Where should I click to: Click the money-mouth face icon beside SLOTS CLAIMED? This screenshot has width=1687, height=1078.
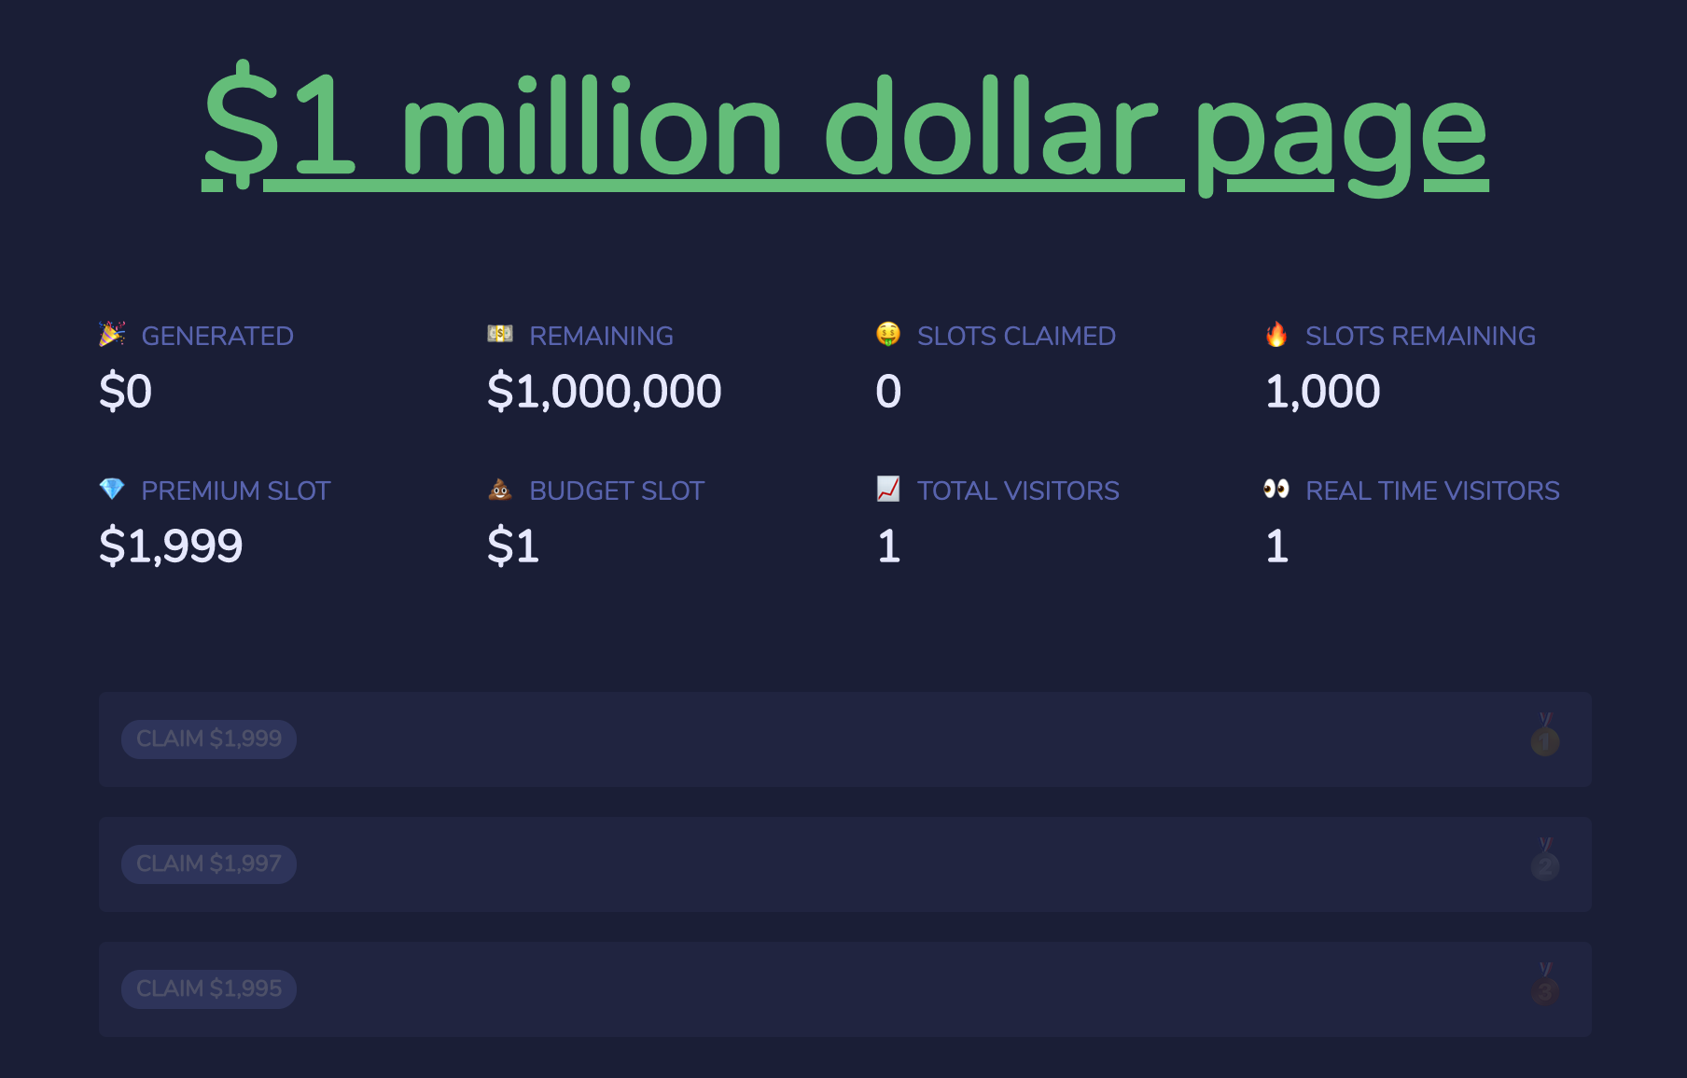pos(888,334)
